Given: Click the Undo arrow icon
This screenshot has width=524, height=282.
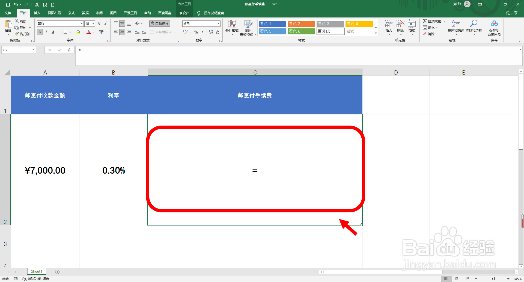Looking at the screenshot, I should [16, 4].
